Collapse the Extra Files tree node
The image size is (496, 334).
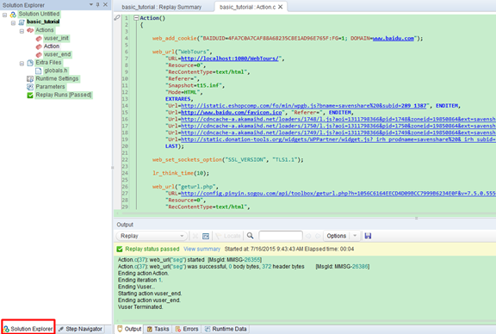point(22,64)
